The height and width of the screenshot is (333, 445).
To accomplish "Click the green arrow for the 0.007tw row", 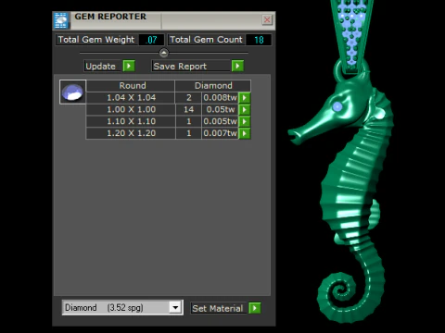I will click(244, 133).
